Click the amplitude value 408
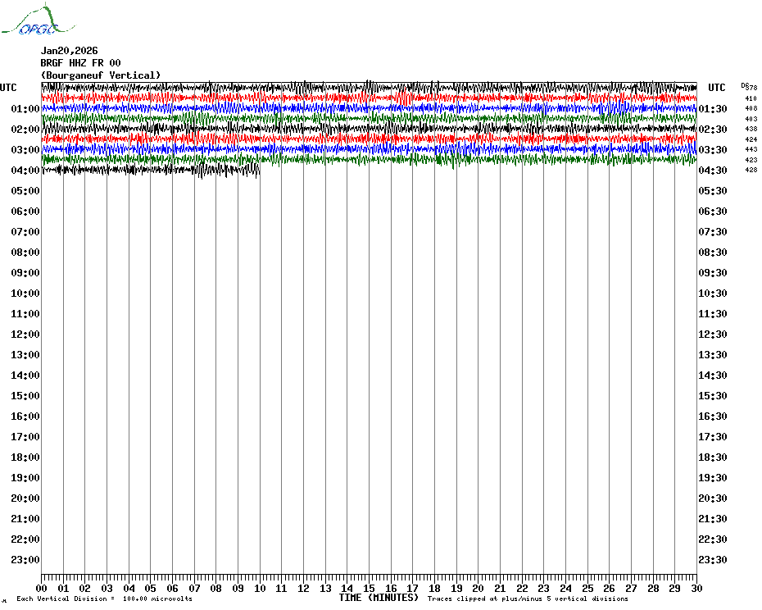The image size is (762, 610). point(751,108)
